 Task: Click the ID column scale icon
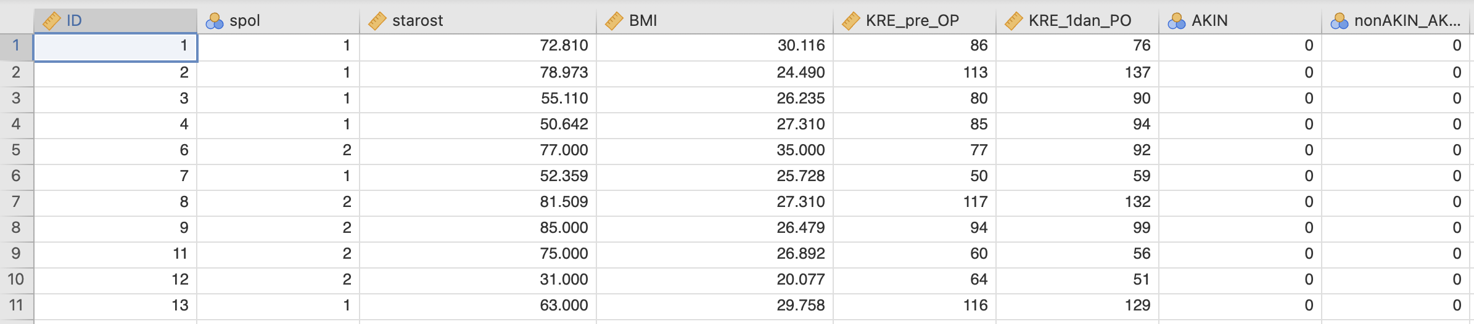coord(51,21)
